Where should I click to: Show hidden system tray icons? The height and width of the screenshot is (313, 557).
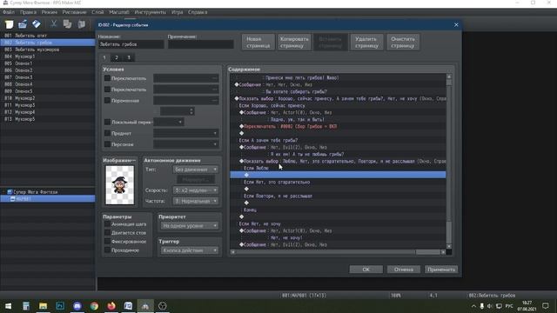(x=473, y=306)
